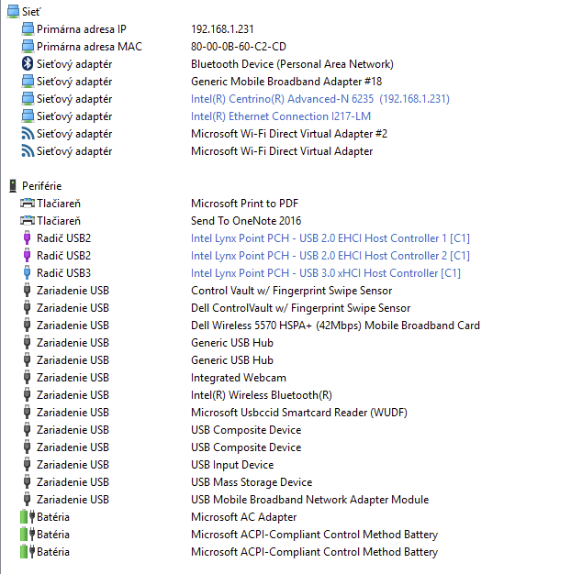The width and height of the screenshot is (571, 574).
Task: Open the USB 3.0 xHCI Host Controller link
Action: (326, 273)
